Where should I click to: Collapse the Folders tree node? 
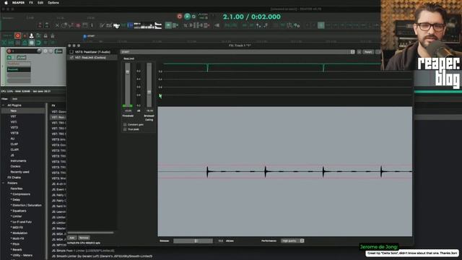(x=4, y=183)
